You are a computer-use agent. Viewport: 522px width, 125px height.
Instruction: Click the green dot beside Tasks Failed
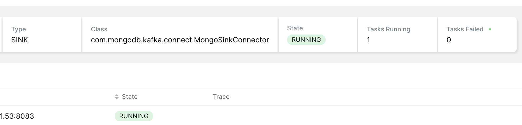pyautogui.click(x=490, y=29)
